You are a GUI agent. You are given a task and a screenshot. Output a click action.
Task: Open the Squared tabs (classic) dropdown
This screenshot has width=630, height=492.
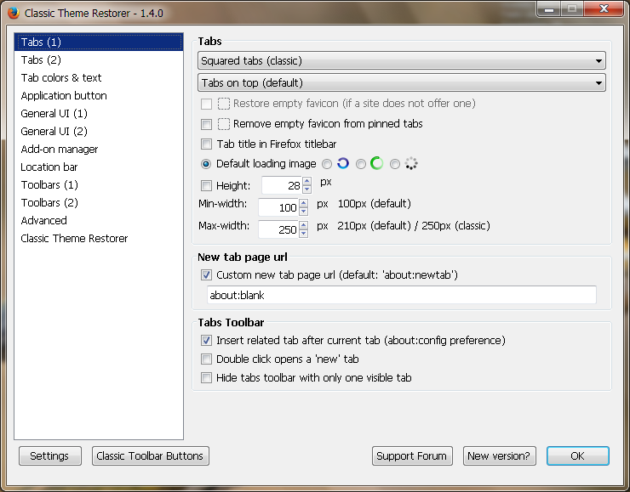[402, 61]
